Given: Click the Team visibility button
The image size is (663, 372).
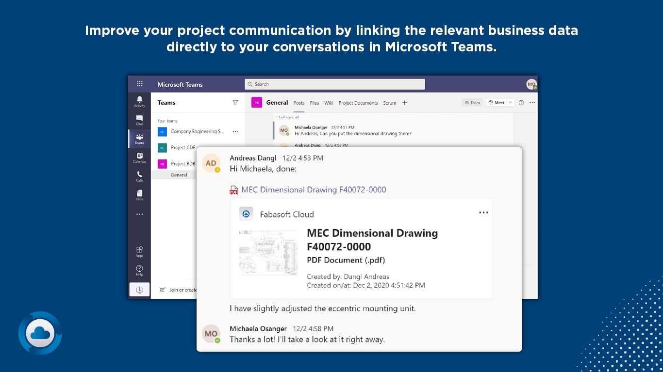Looking at the screenshot, I should (x=472, y=103).
